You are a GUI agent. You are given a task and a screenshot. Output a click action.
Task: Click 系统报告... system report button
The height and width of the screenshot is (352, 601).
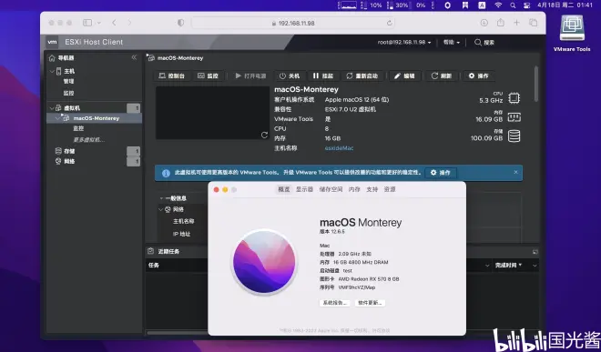tap(334, 303)
